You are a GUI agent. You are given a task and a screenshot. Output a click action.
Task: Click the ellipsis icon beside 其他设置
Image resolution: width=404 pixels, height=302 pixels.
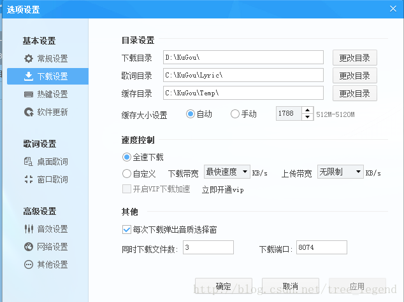29,264
